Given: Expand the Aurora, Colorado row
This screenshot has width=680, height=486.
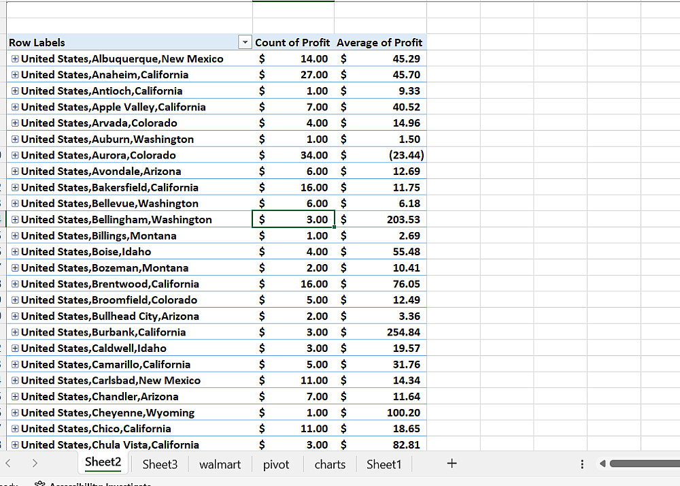Looking at the screenshot, I should click(x=15, y=155).
